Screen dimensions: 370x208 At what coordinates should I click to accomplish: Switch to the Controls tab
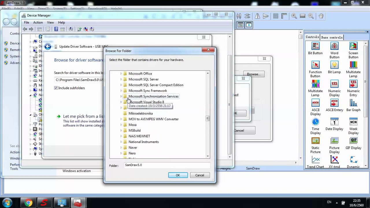click(312, 37)
